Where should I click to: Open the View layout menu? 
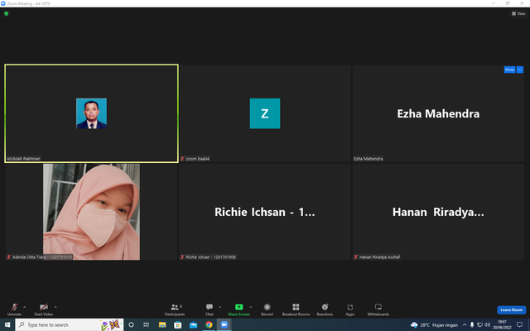(x=518, y=13)
